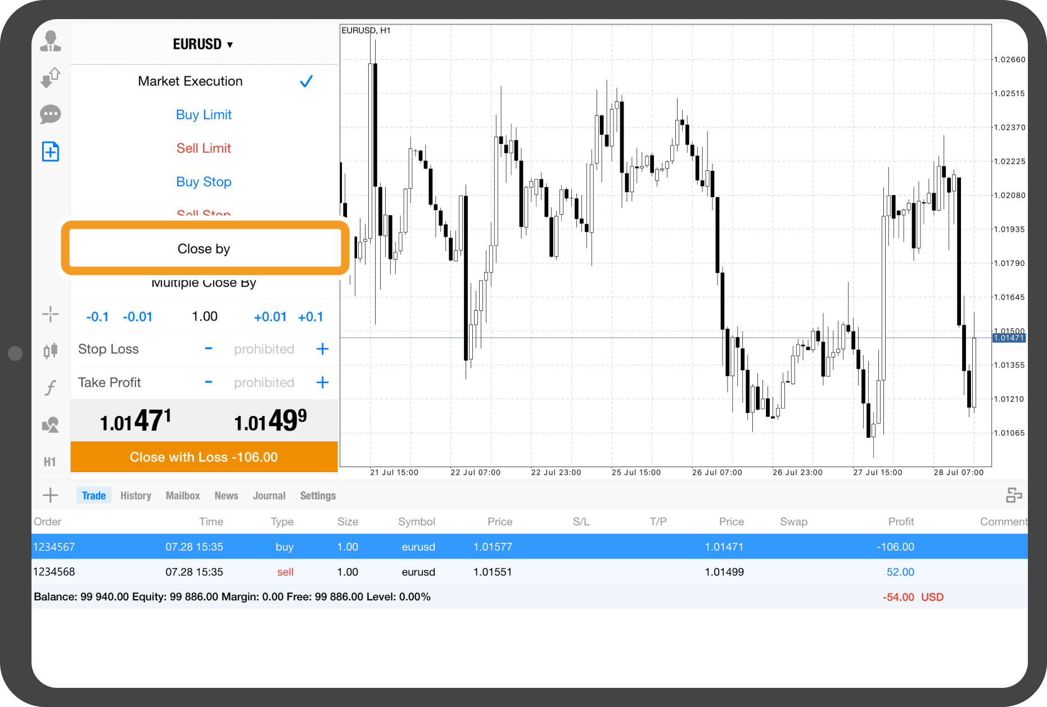Select the crosshair tool

51,314
